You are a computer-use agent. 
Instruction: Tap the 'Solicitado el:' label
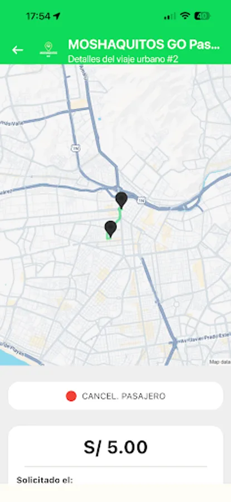click(x=45, y=480)
